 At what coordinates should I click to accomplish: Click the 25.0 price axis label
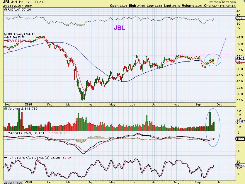[240, 81]
